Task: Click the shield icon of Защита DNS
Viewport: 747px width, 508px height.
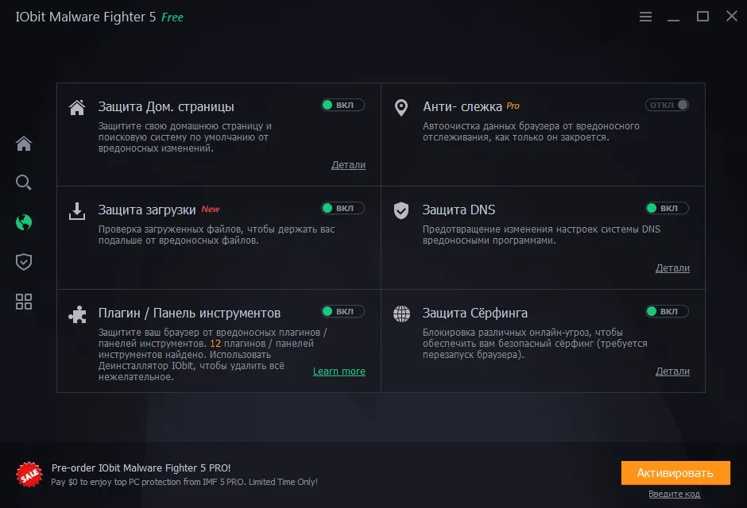Action: coord(401,210)
